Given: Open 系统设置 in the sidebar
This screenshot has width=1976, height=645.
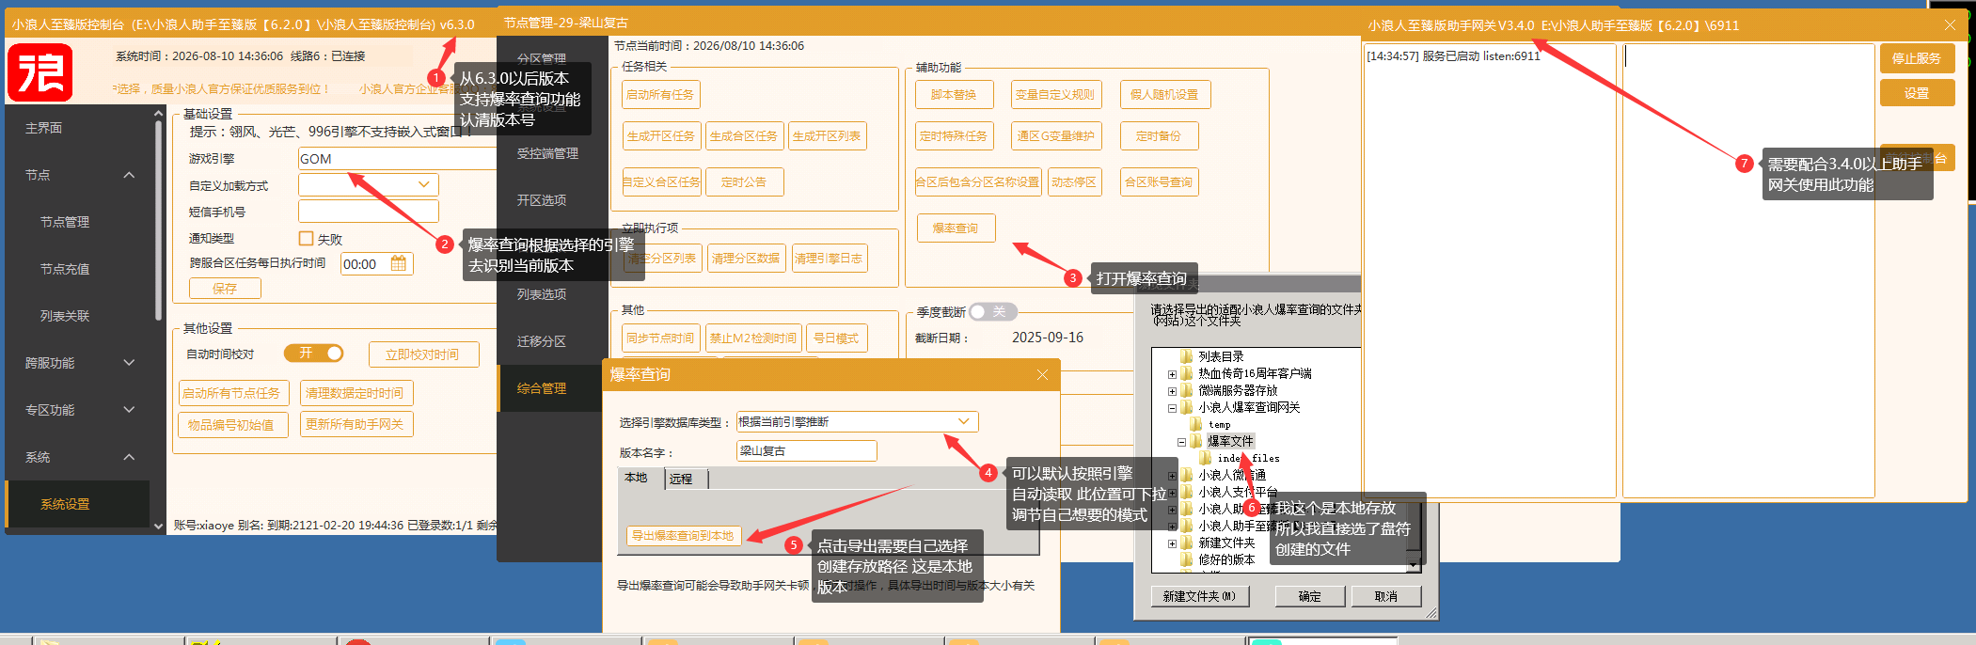Looking at the screenshot, I should (x=77, y=504).
